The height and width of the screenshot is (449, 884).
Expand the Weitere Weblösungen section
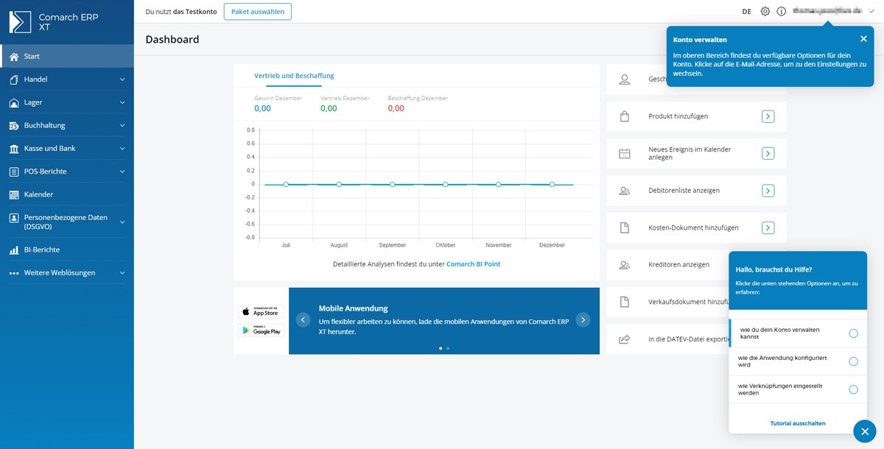(x=56, y=272)
